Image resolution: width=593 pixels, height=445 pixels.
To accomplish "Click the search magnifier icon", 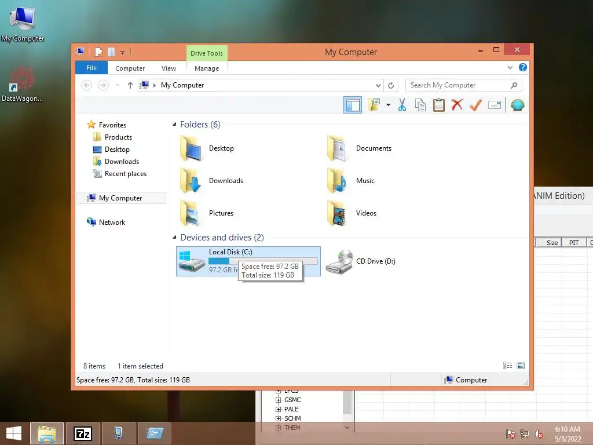I will pos(514,85).
